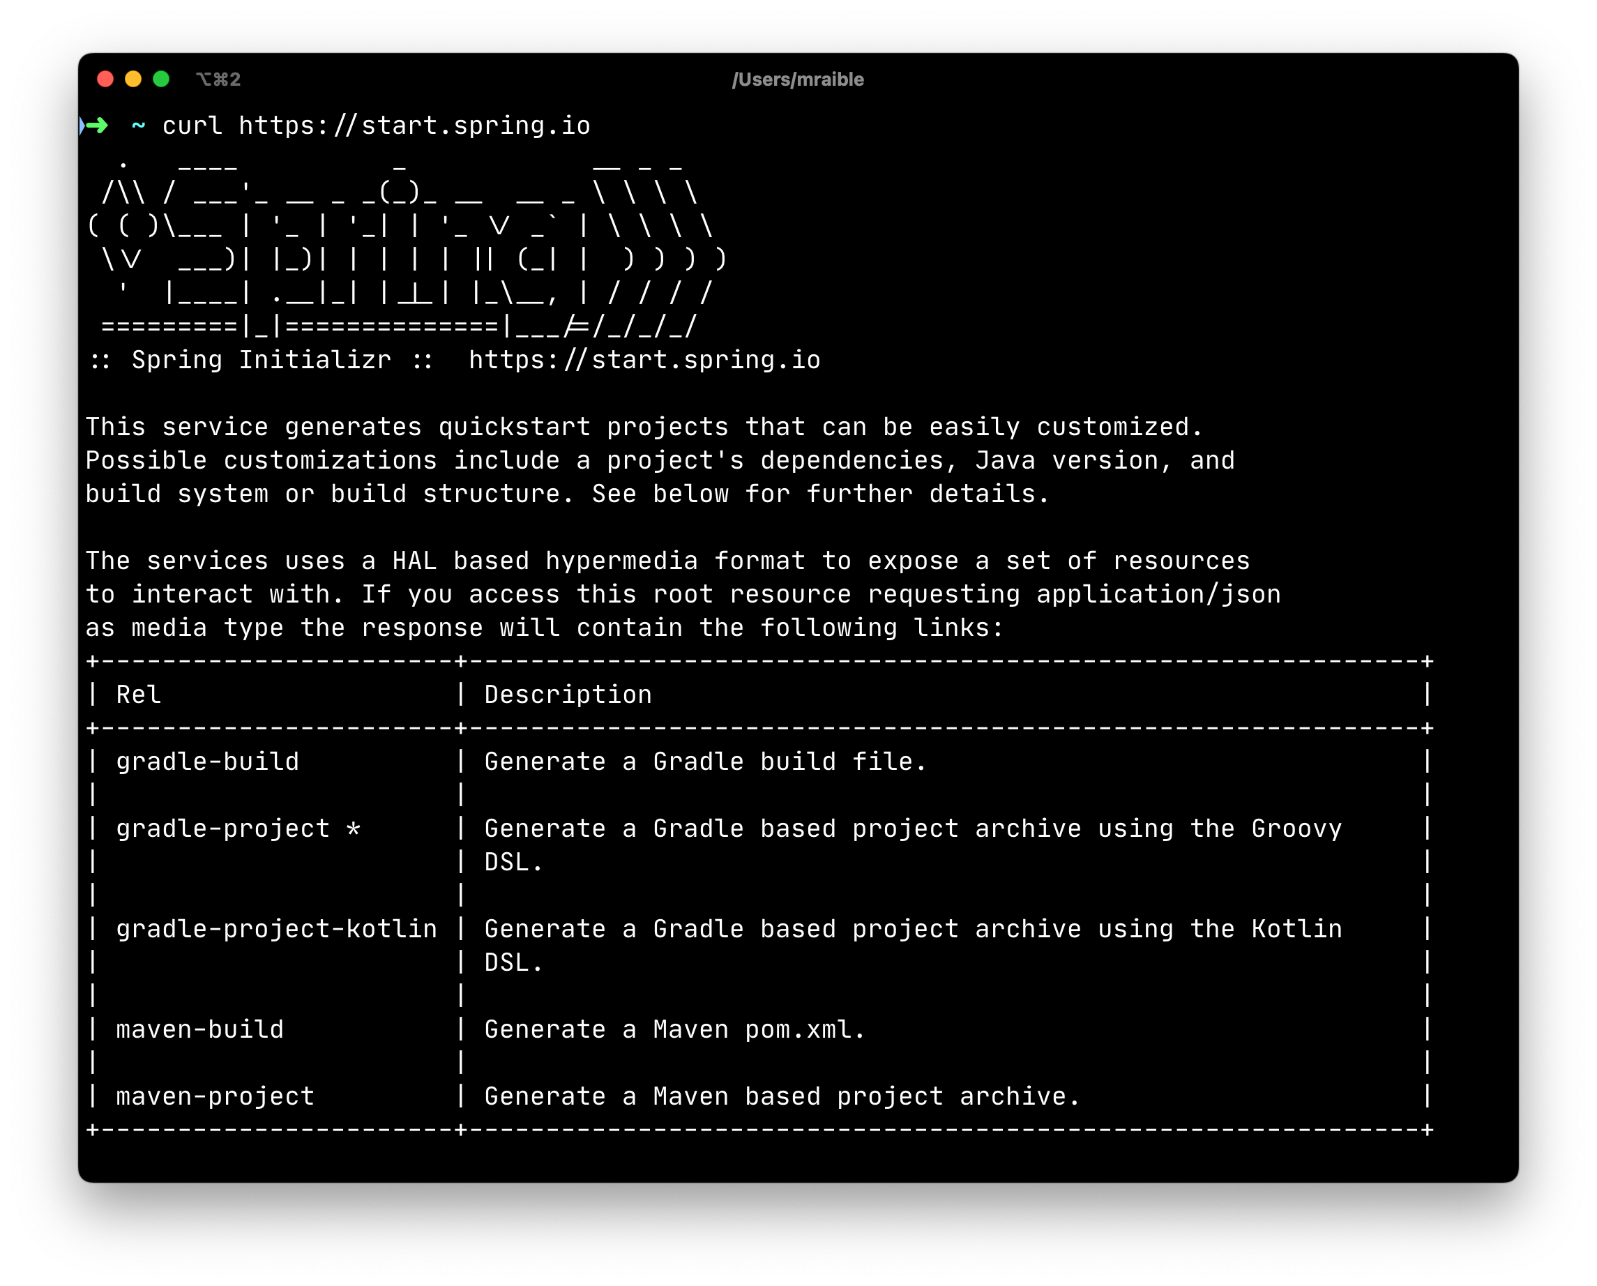This screenshot has height=1286, width=1597.
Task: Click 'Generate a Gradle build file.' description
Action: click(705, 762)
